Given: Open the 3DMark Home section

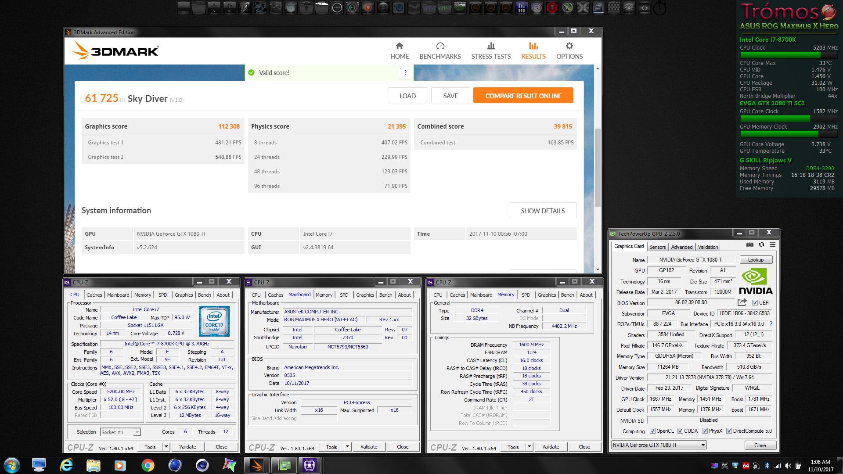Looking at the screenshot, I should [399, 51].
